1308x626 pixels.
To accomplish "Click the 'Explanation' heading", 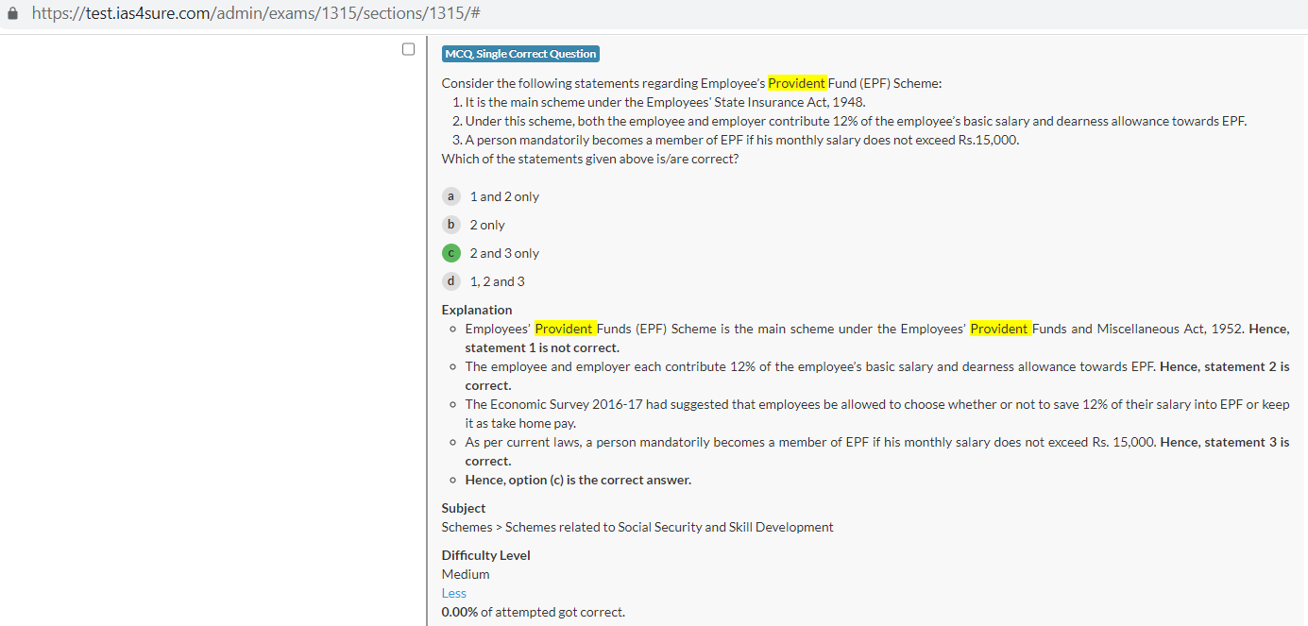I will (477, 310).
